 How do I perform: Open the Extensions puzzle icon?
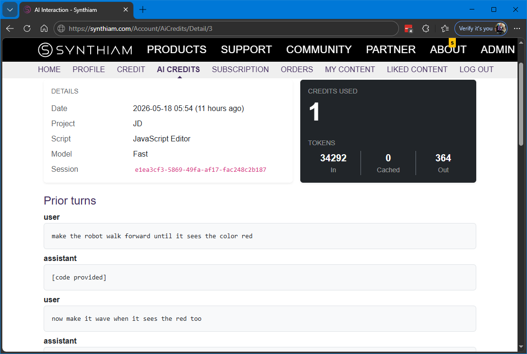425,28
